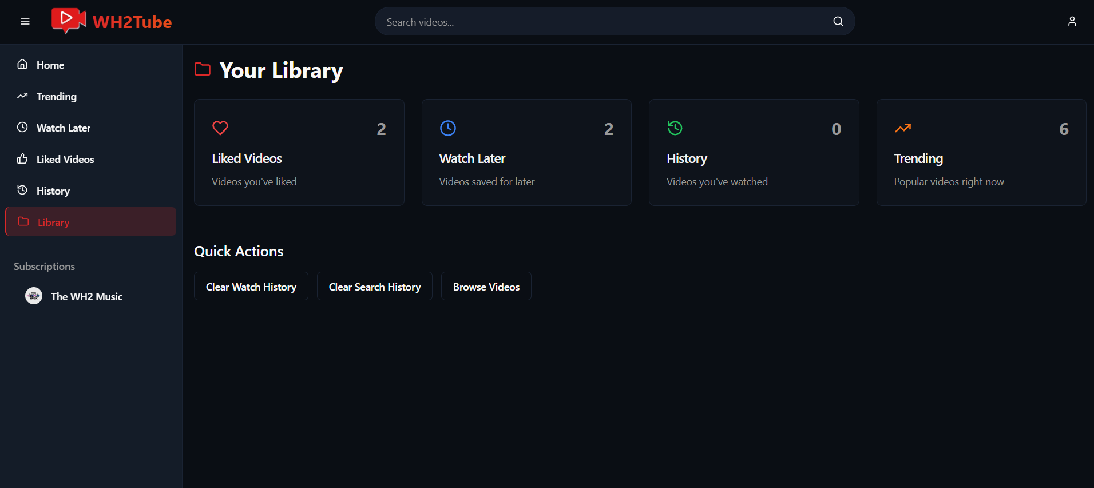Click the search magnifier icon
The height and width of the screenshot is (488, 1094).
(x=838, y=22)
